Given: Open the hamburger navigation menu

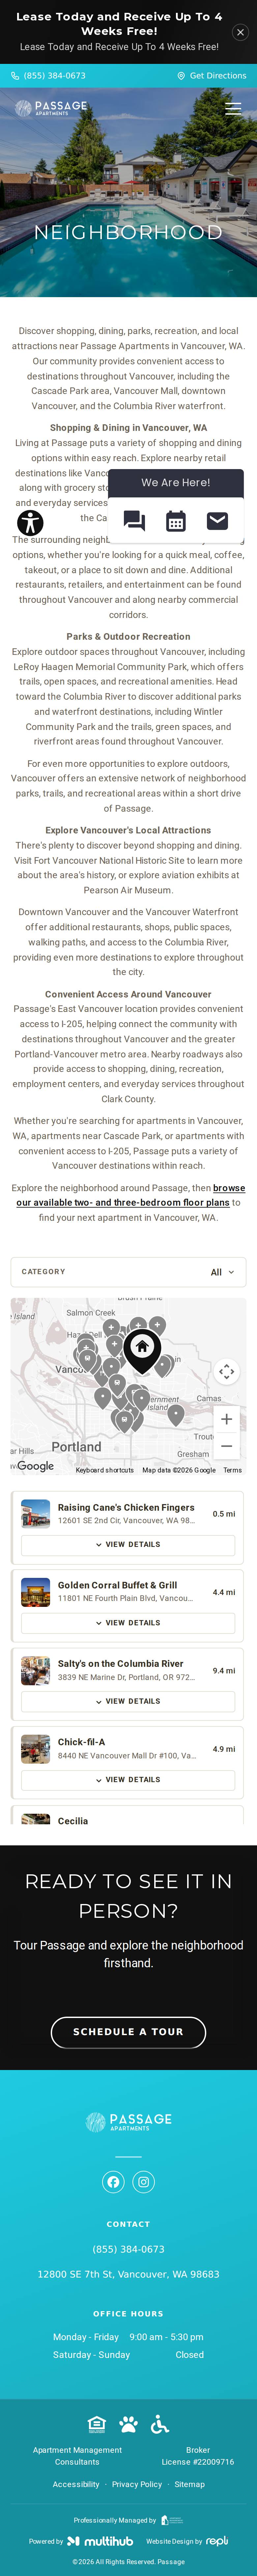Looking at the screenshot, I should point(233,108).
